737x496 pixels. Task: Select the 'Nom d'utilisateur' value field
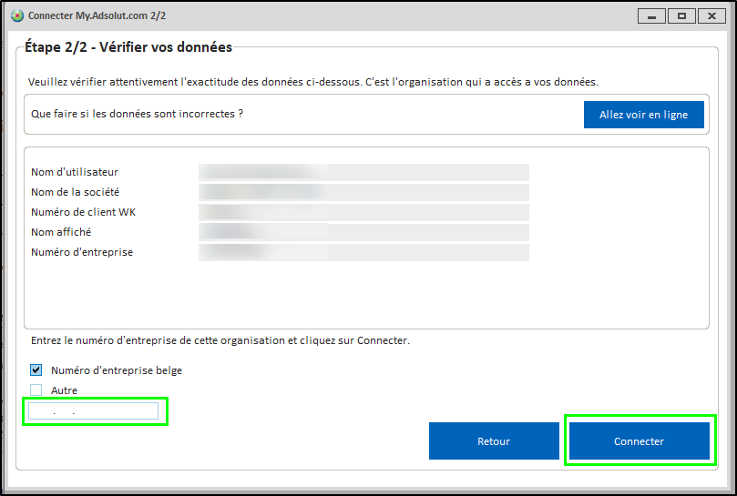[x=363, y=172]
